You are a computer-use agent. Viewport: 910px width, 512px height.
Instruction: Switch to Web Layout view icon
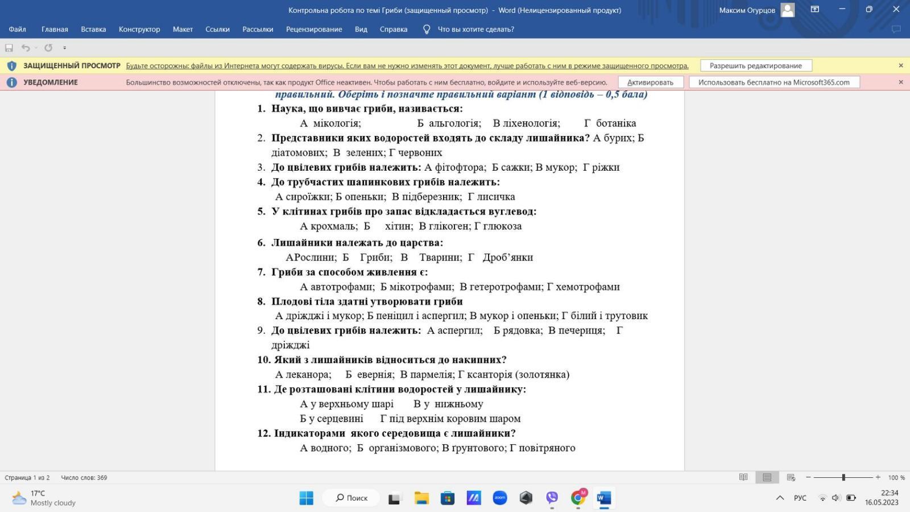click(x=791, y=477)
